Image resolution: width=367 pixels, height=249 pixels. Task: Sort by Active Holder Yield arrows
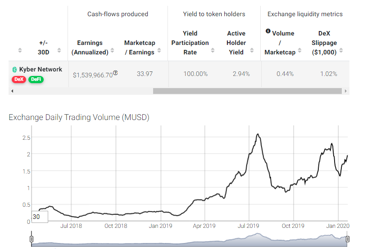coord(252,50)
